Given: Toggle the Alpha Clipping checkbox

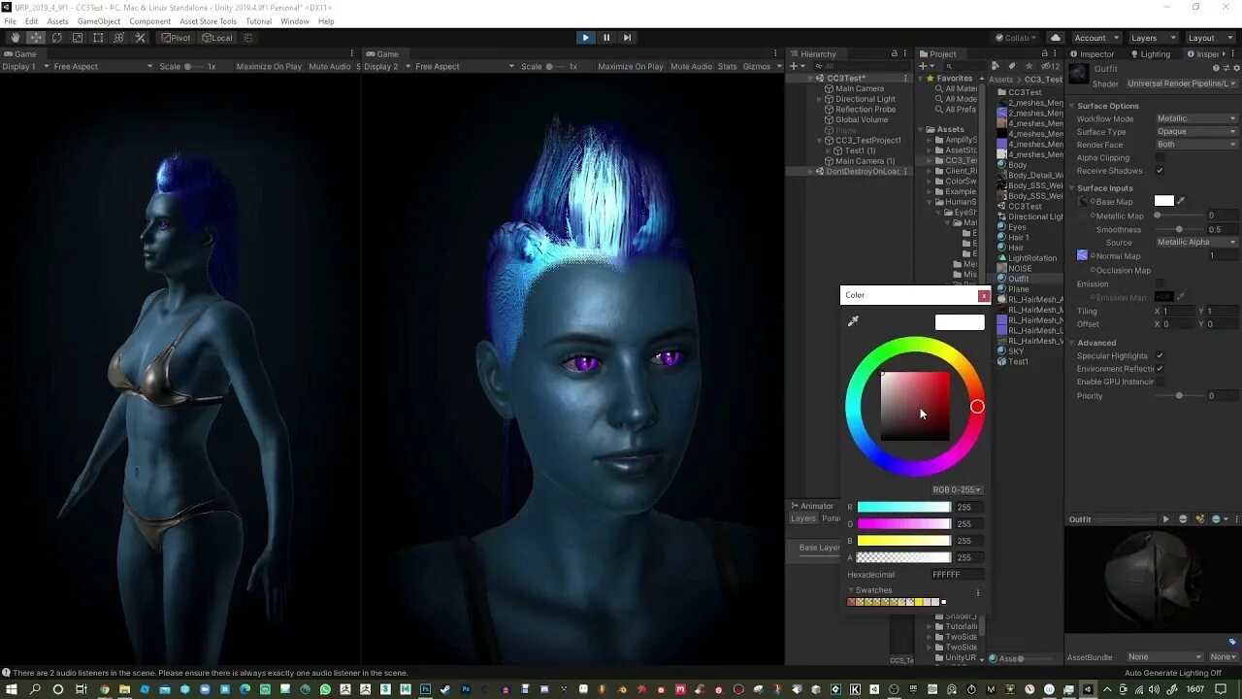Looking at the screenshot, I should (x=1160, y=157).
